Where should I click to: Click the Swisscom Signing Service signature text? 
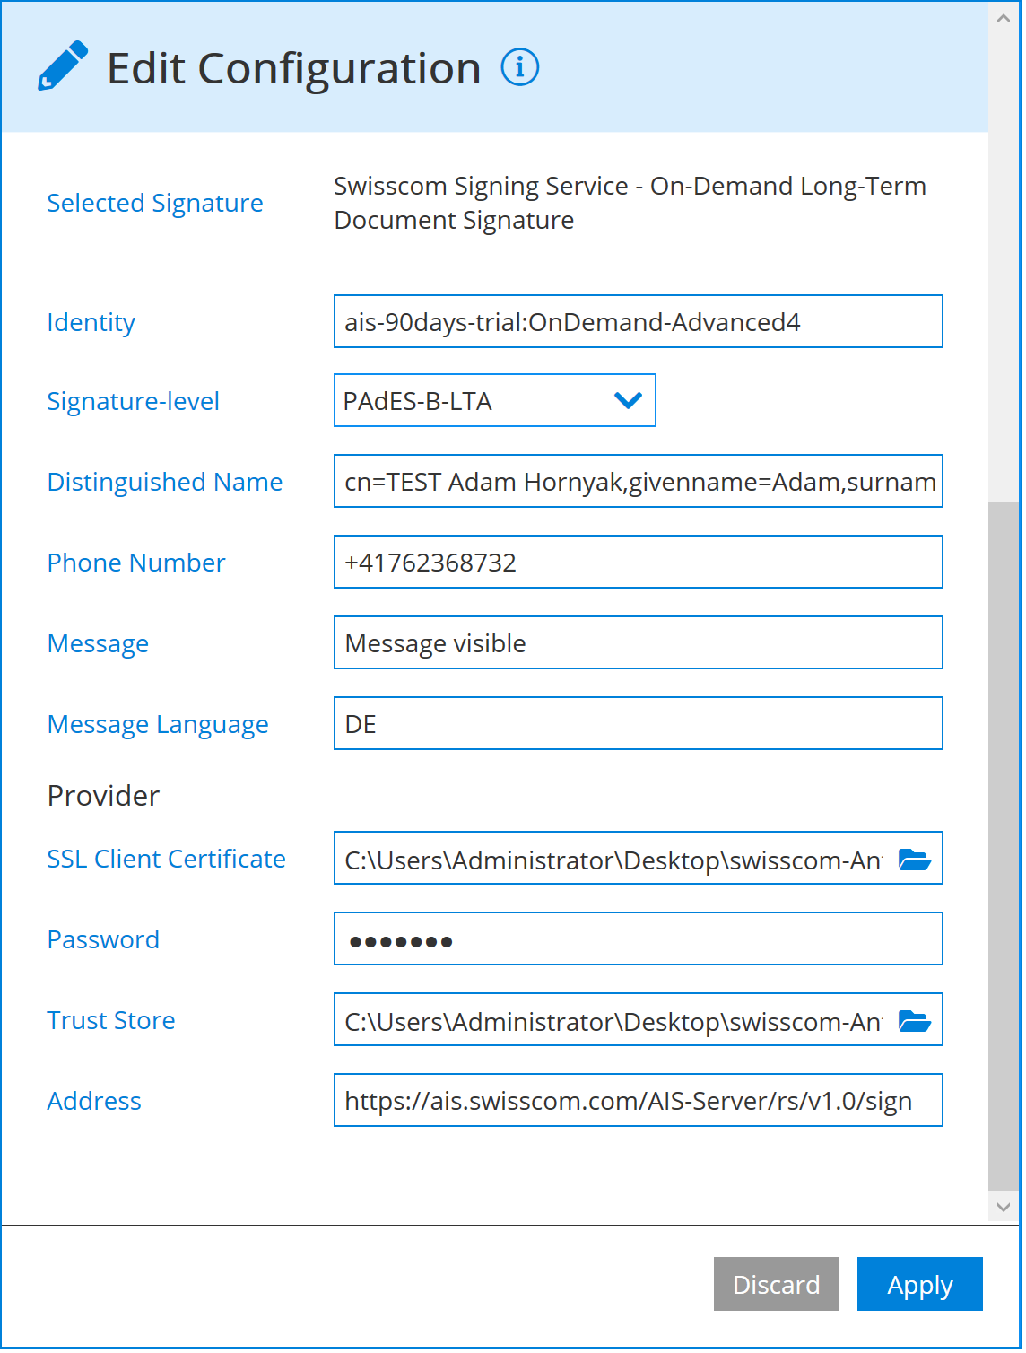[630, 203]
